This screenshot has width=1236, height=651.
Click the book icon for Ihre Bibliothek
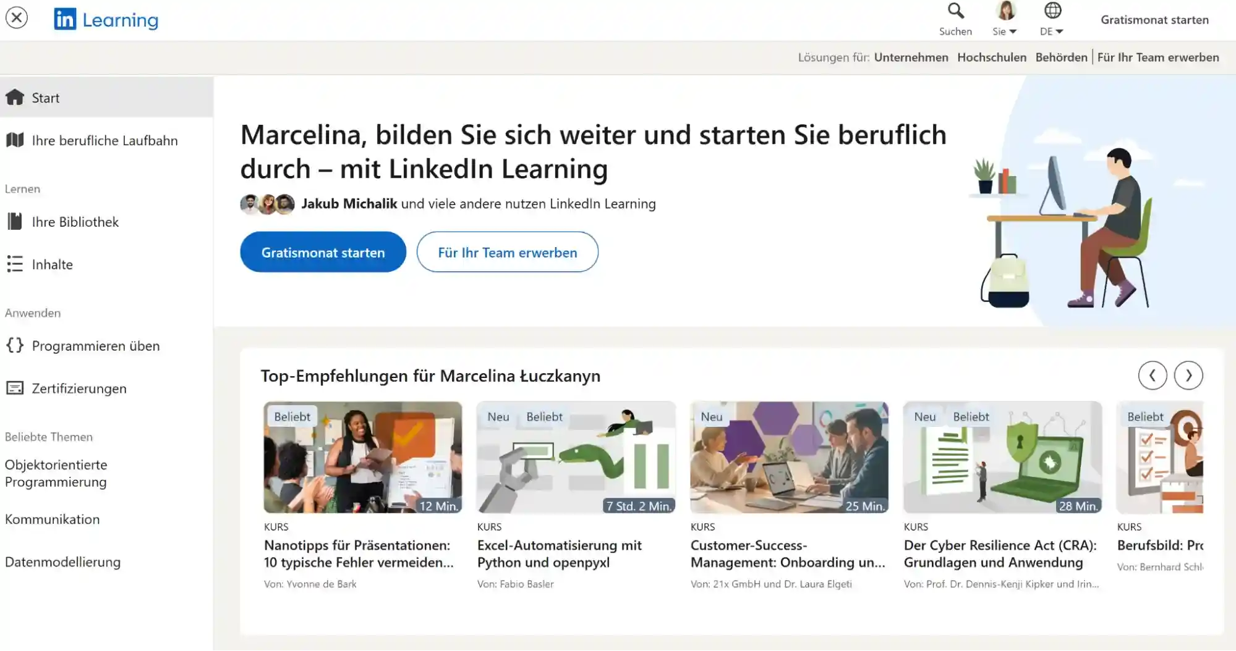(x=15, y=221)
